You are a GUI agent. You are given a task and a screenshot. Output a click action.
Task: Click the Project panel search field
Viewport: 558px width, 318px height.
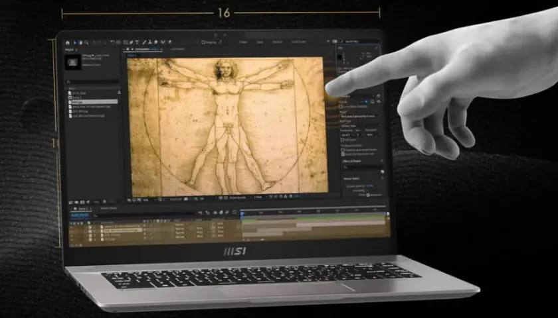coord(92,82)
